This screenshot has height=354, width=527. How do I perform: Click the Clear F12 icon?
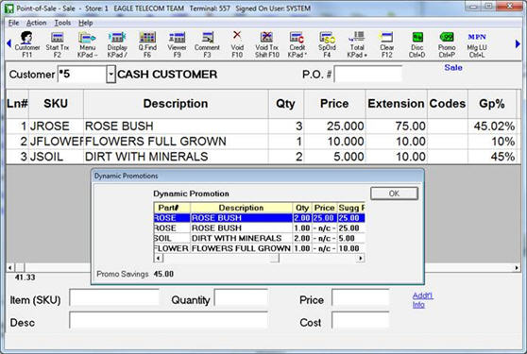point(386,44)
